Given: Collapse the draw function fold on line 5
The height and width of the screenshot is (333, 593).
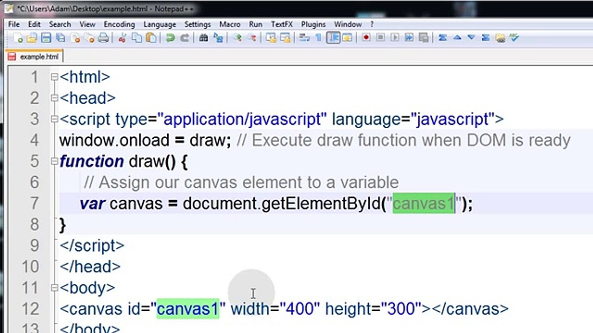Looking at the screenshot, I should click(54, 161).
